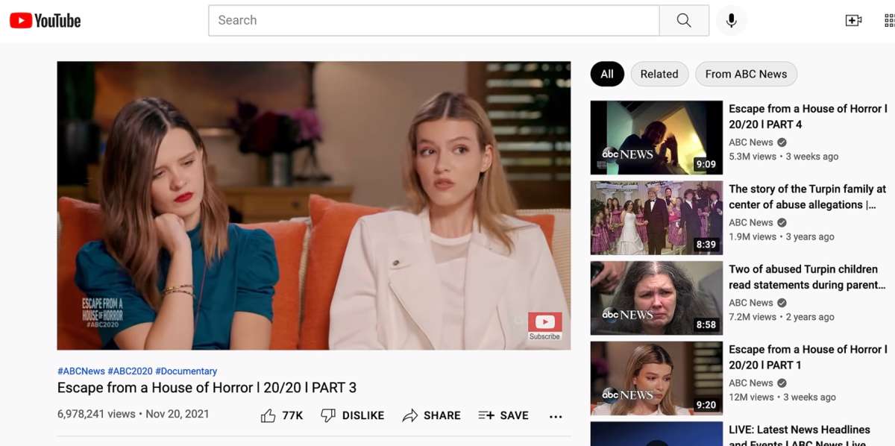
Task: Open the #Documentary hashtag link
Action: tap(186, 371)
